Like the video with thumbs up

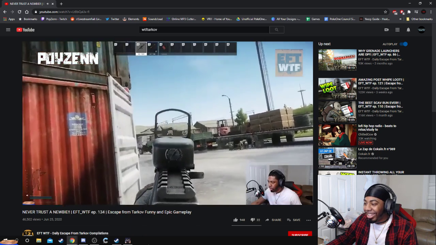[239, 220]
